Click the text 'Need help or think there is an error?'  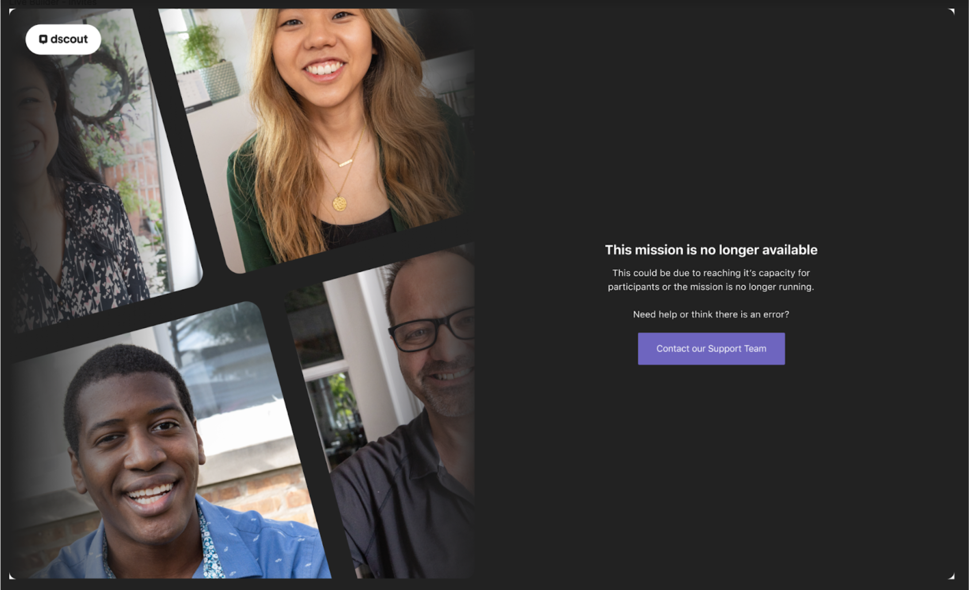pos(711,314)
